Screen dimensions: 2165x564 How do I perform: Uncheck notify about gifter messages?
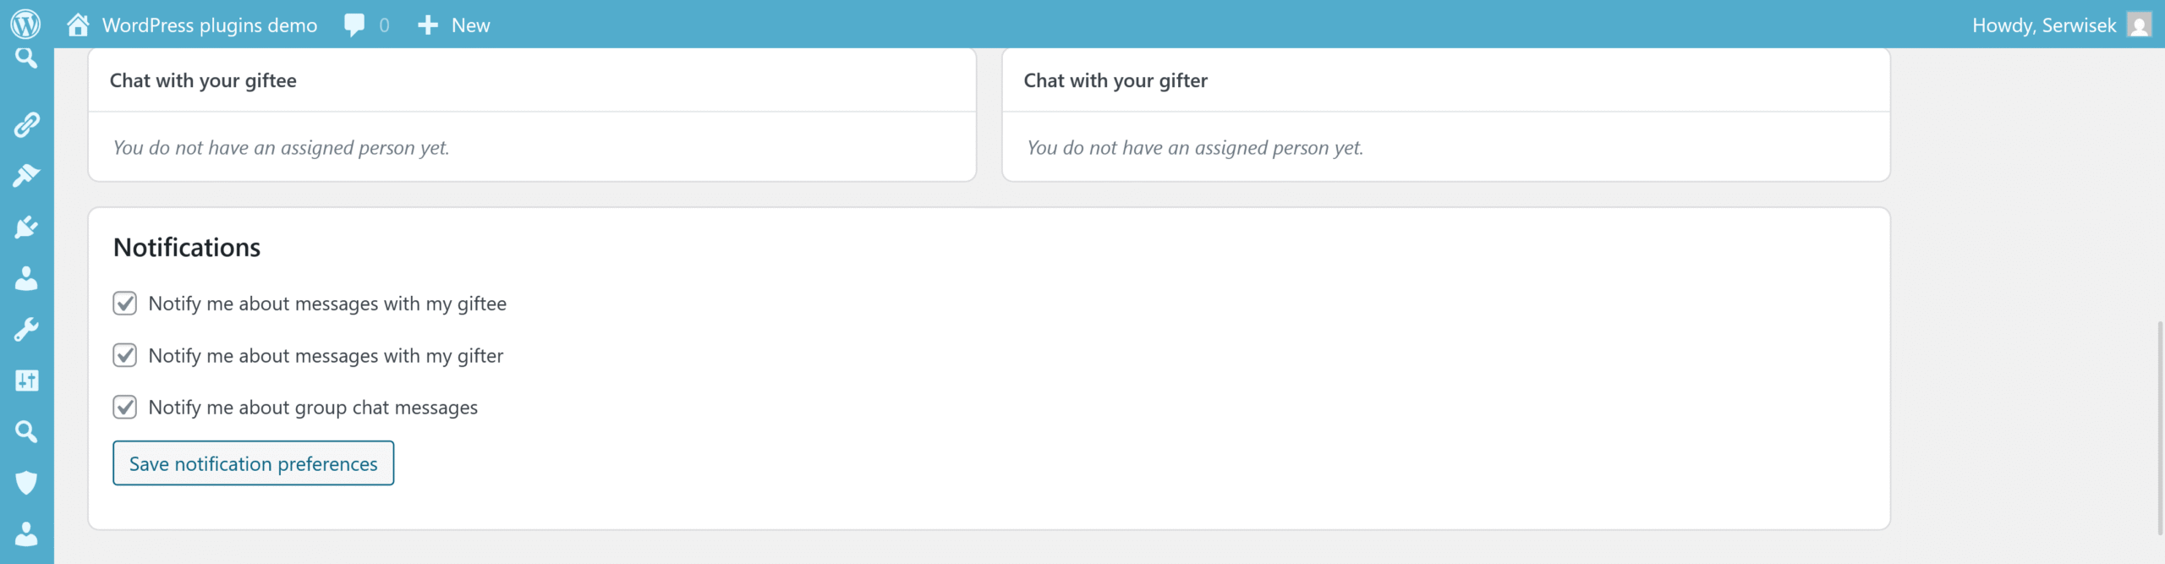(124, 355)
